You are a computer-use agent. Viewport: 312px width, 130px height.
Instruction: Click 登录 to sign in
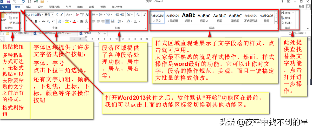click(x=301, y=7)
